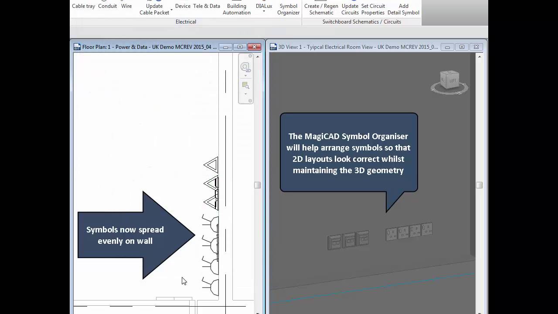The width and height of the screenshot is (558, 314).
Task: Click Floor Plan vertical scrollbar up arrow
Action: pyautogui.click(x=258, y=57)
